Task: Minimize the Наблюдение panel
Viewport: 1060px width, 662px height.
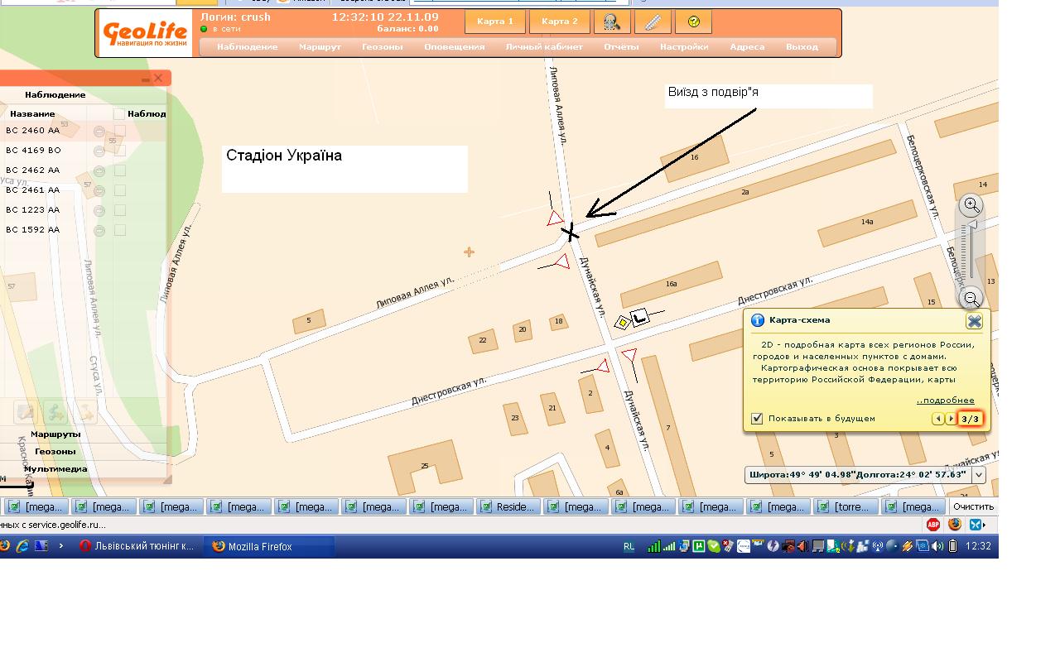Action: 146,79
